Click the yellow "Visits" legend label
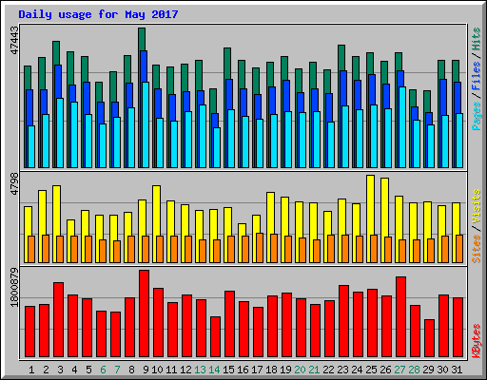This screenshot has height=380, width=487. pyautogui.click(x=476, y=207)
